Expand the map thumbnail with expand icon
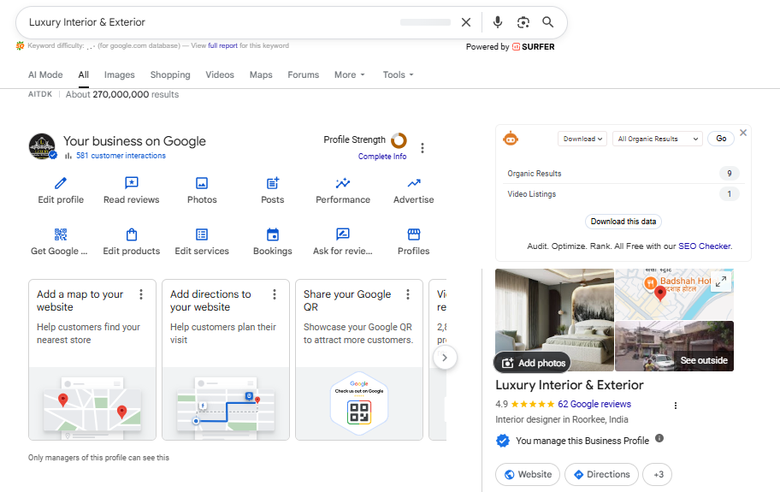 click(721, 282)
